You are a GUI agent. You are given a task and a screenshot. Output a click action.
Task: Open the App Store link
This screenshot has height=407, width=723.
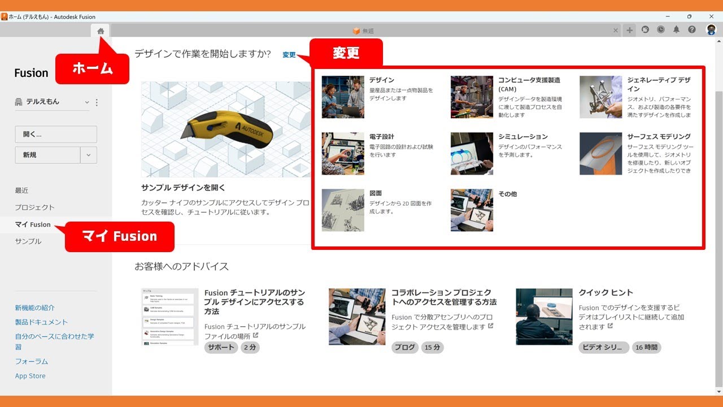tap(31, 376)
